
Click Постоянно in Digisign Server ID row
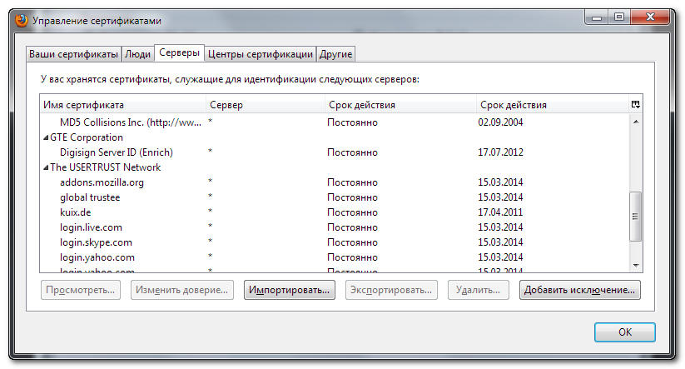[x=352, y=152]
